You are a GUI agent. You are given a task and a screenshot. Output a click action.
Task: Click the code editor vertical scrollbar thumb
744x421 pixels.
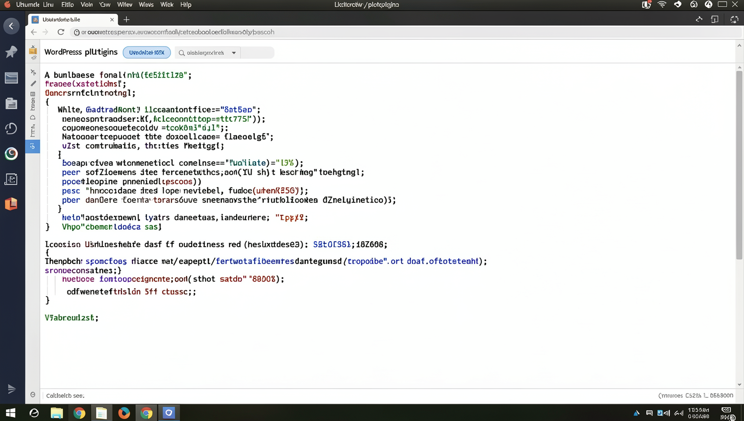(739, 165)
